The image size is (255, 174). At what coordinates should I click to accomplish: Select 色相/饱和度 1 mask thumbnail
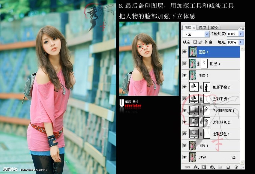click(207, 110)
